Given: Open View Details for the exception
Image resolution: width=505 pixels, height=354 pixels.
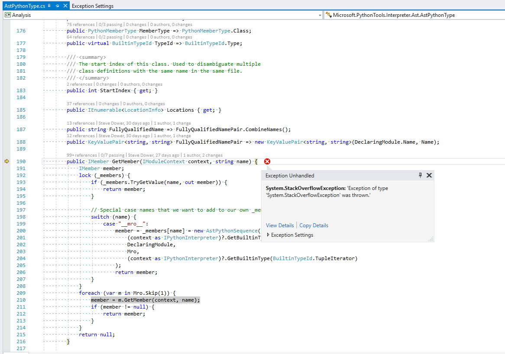Looking at the screenshot, I should 280,225.
